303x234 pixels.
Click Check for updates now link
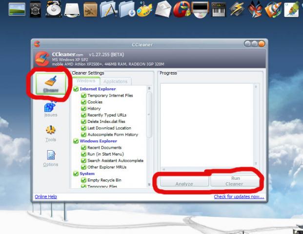[239, 196]
